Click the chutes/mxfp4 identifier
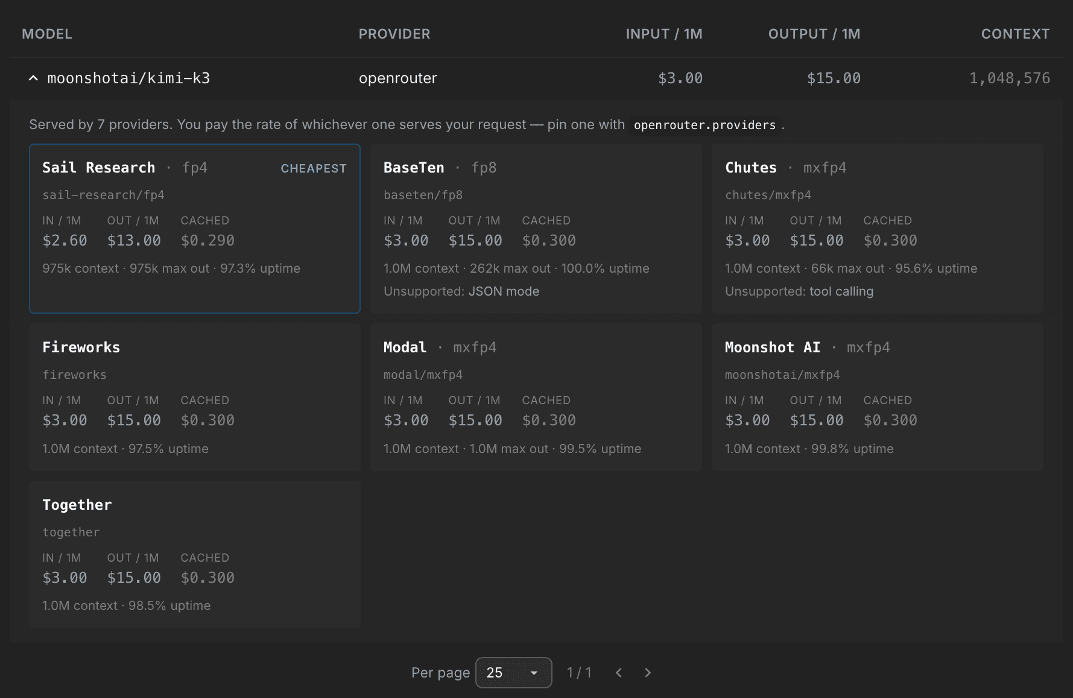The width and height of the screenshot is (1073, 698). click(768, 195)
